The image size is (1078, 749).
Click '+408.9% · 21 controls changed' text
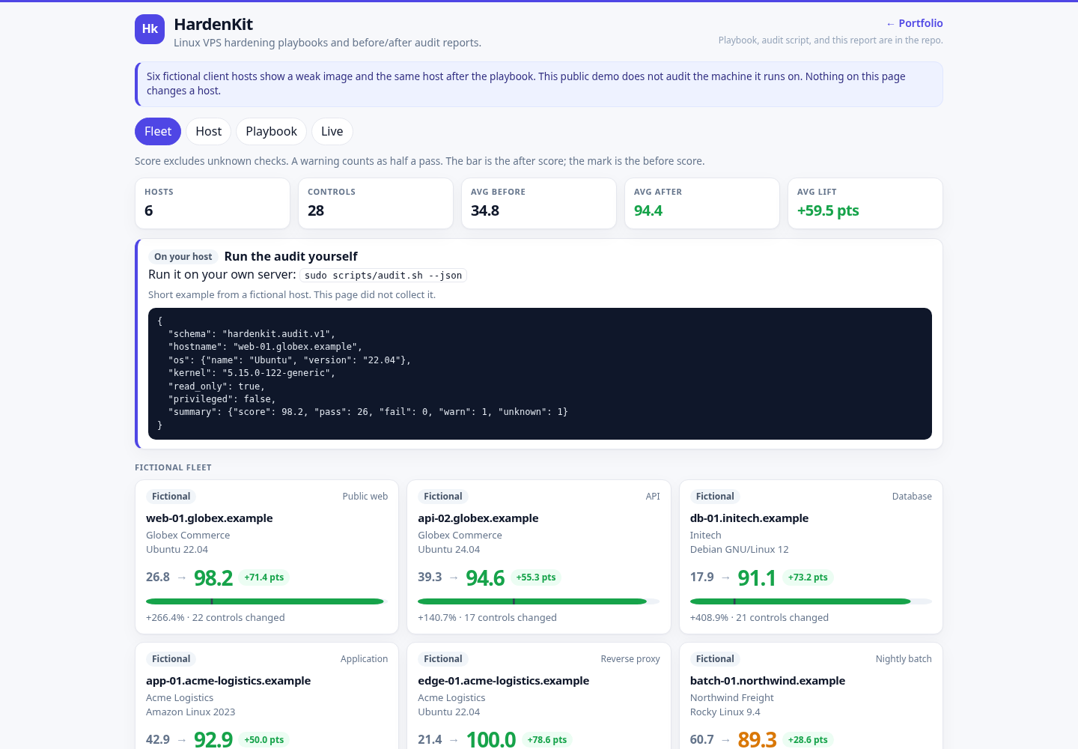coord(759,618)
